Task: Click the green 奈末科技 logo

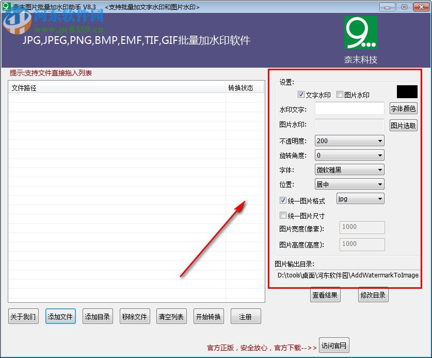Action: [x=360, y=32]
